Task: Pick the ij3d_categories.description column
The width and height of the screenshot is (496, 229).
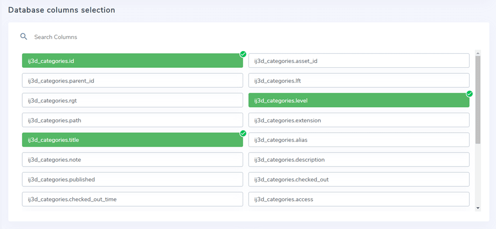Action: [359, 159]
